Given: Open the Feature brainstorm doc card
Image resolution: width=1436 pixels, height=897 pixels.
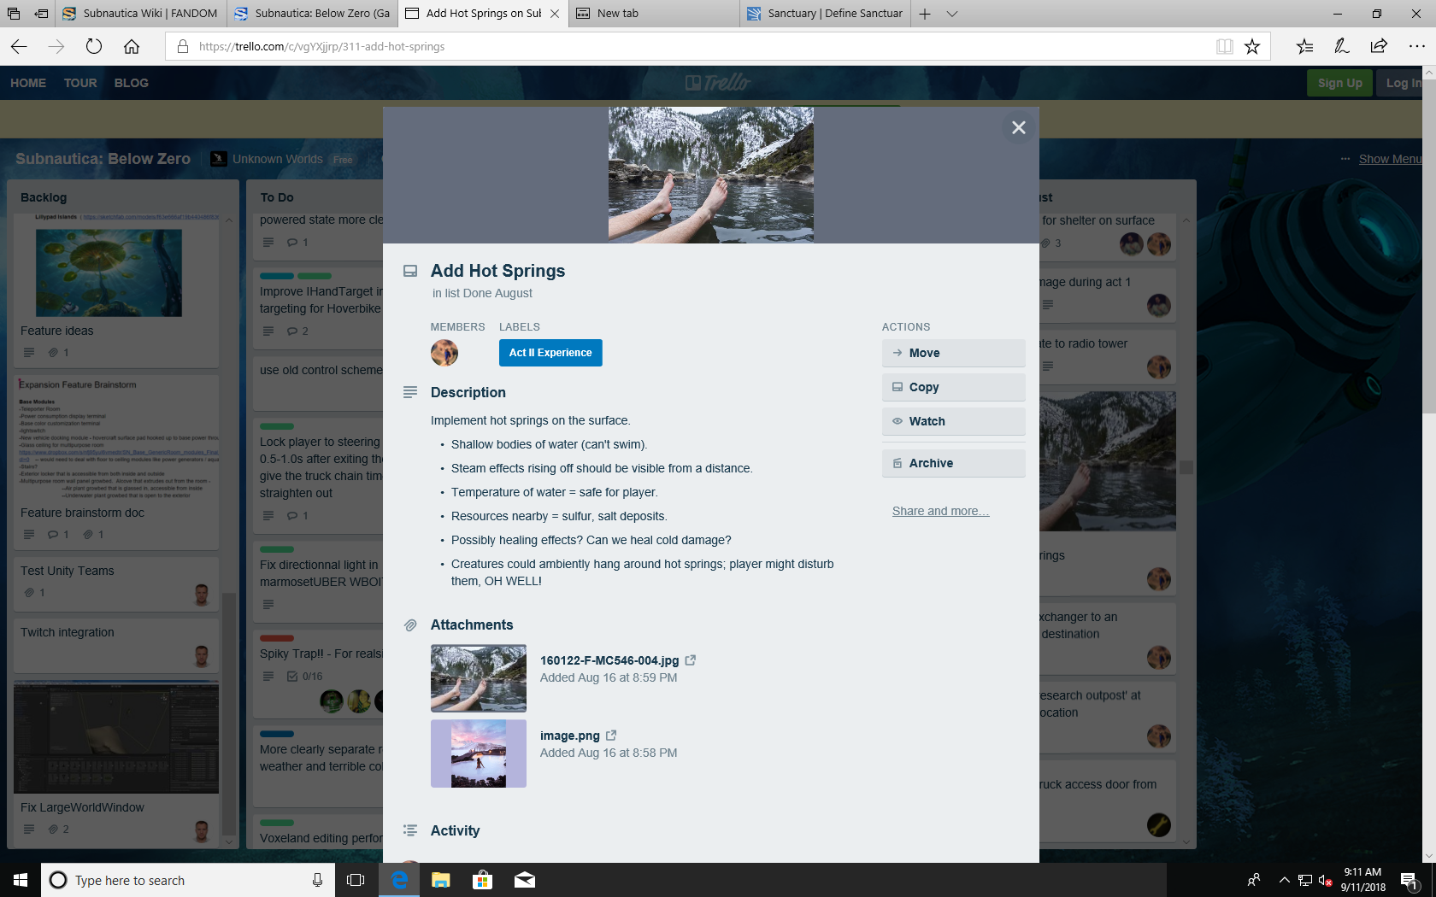Looking at the screenshot, I should [x=116, y=461].
